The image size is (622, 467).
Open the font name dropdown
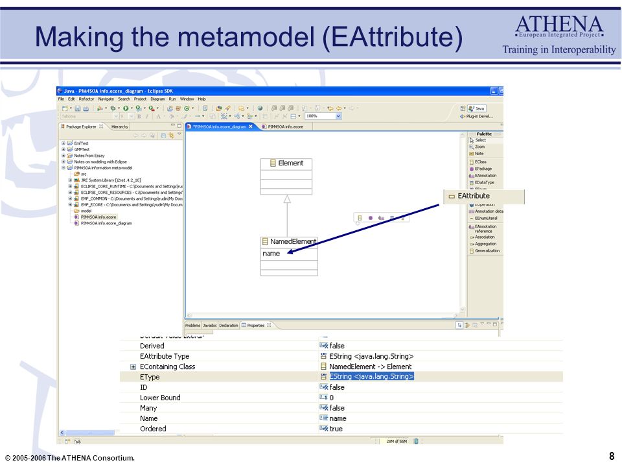tap(116, 116)
